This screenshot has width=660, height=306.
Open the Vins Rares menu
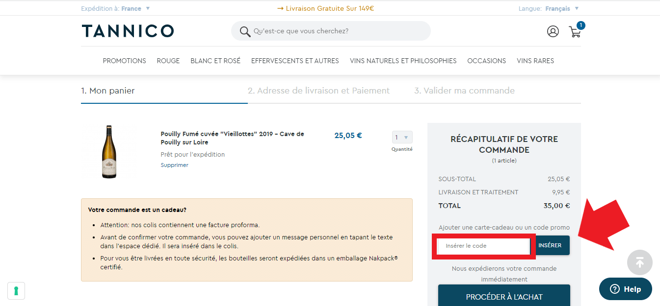tap(535, 61)
